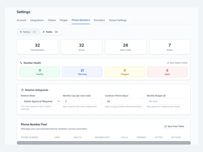The width and height of the screenshot is (203, 152).
Task: Sort by CALLS column header
Action: 125,137
